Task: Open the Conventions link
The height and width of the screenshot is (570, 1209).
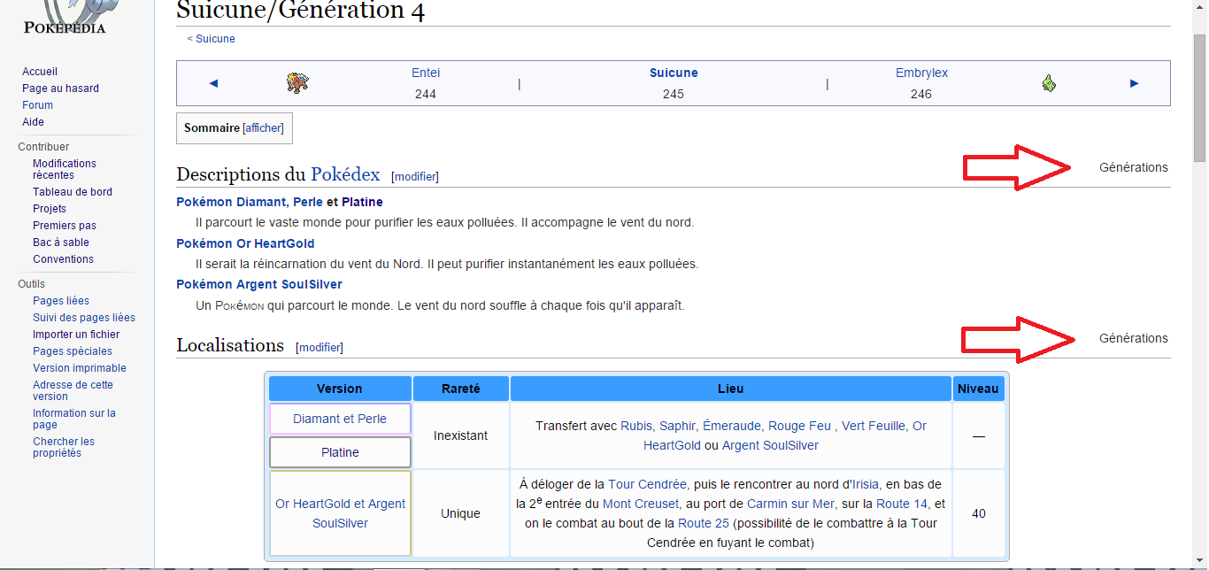Action: [63, 259]
